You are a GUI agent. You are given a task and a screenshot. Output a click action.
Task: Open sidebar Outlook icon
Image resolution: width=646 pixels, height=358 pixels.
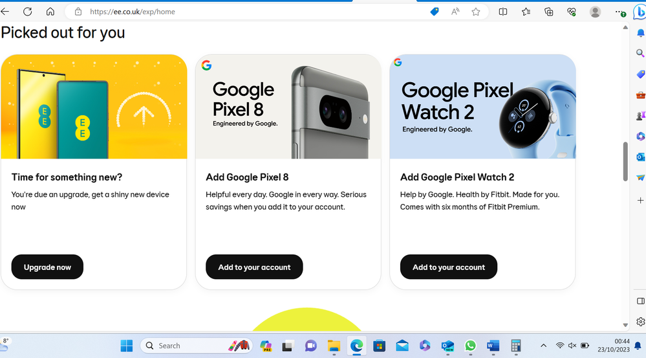click(x=640, y=157)
